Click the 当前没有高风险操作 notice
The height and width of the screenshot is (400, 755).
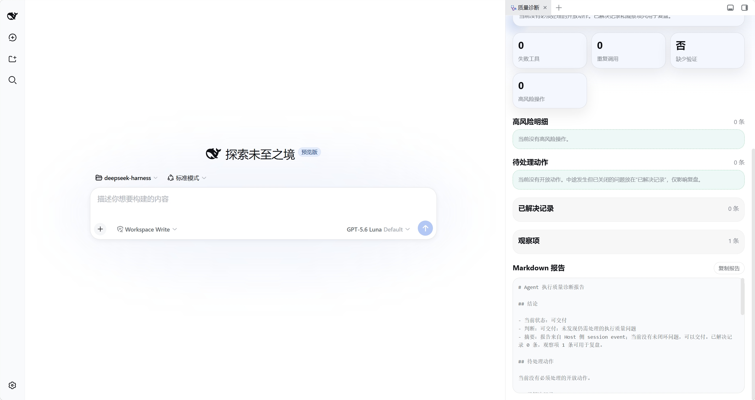click(x=628, y=139)
